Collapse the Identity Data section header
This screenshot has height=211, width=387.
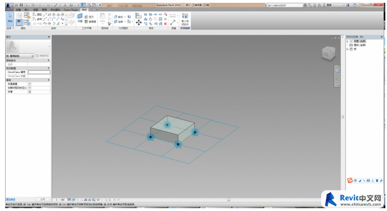(x=28, y=68)
